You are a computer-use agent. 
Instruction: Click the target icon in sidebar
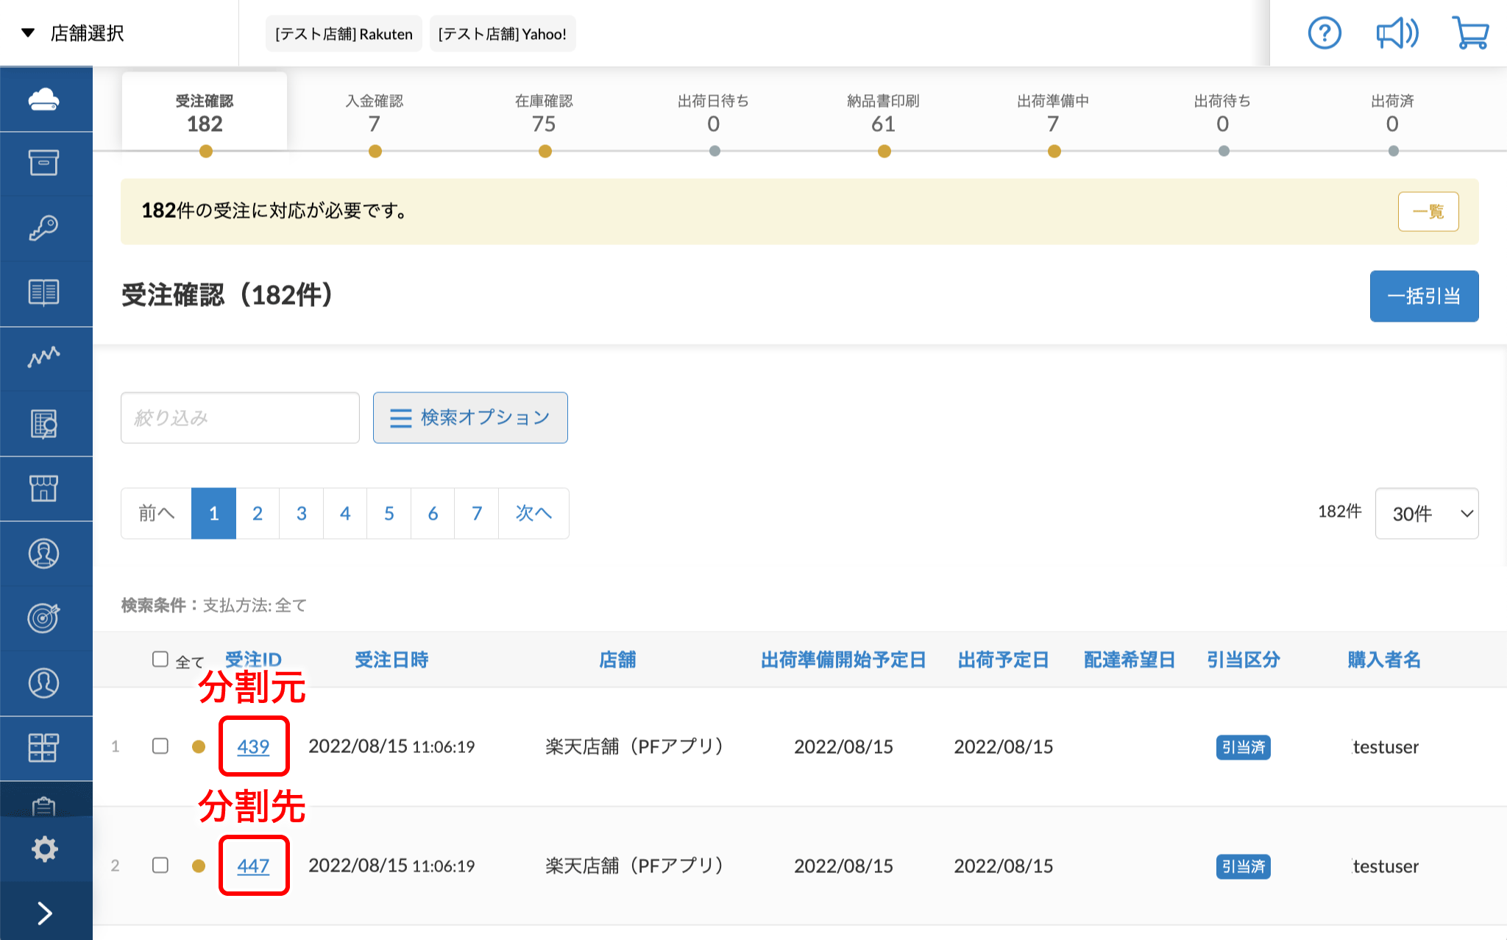click(x=44, y=617)
